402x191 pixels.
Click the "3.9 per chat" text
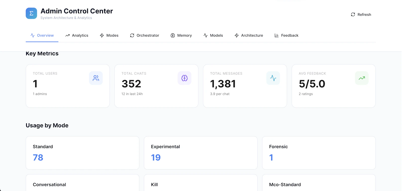click(x=220, y=94)
